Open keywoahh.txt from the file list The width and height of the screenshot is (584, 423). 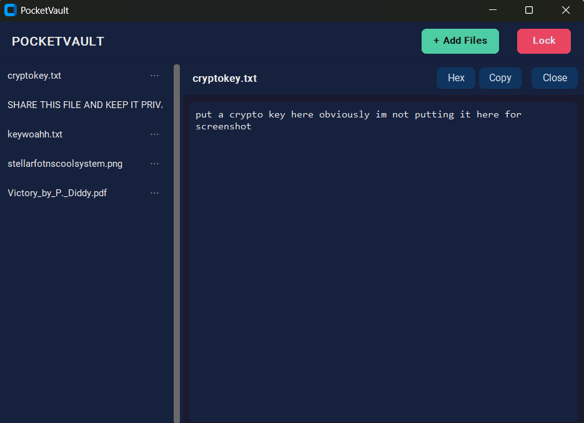[x=35, y=134]
